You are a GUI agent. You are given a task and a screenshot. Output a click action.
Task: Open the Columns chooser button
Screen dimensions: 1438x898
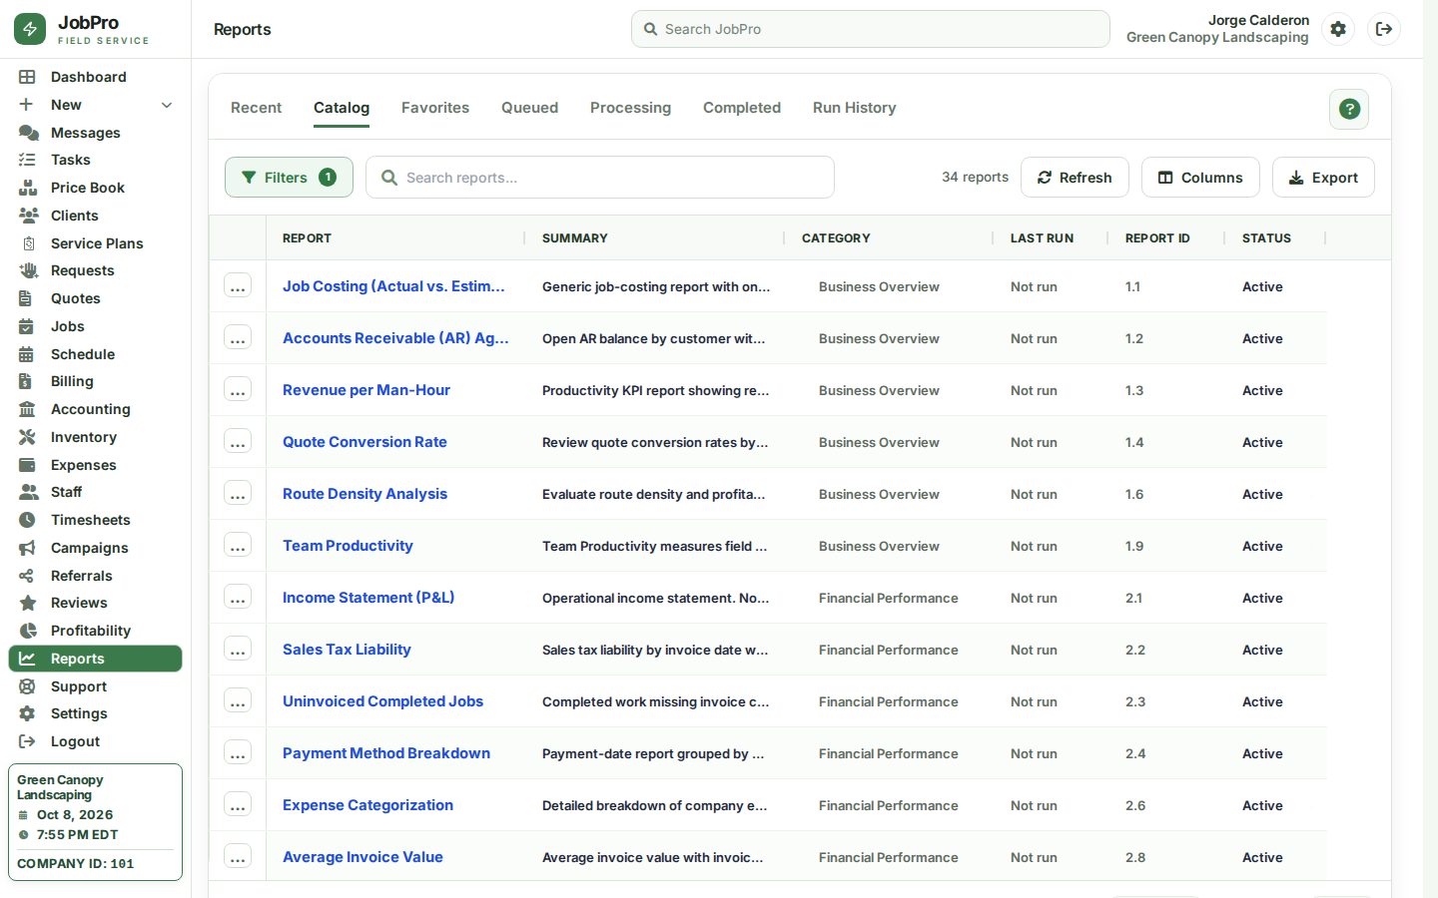[x=1200, y=178]
